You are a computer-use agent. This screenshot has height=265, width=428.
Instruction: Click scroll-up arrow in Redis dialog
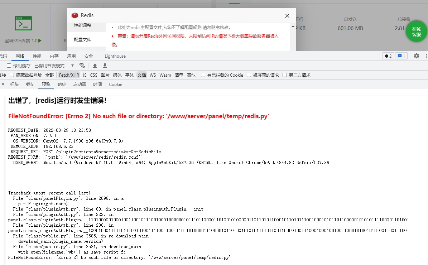(x=293, y=26)
